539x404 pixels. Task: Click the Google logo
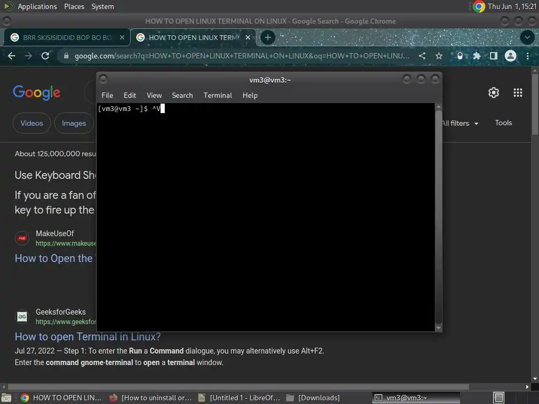tap(37, 93)
